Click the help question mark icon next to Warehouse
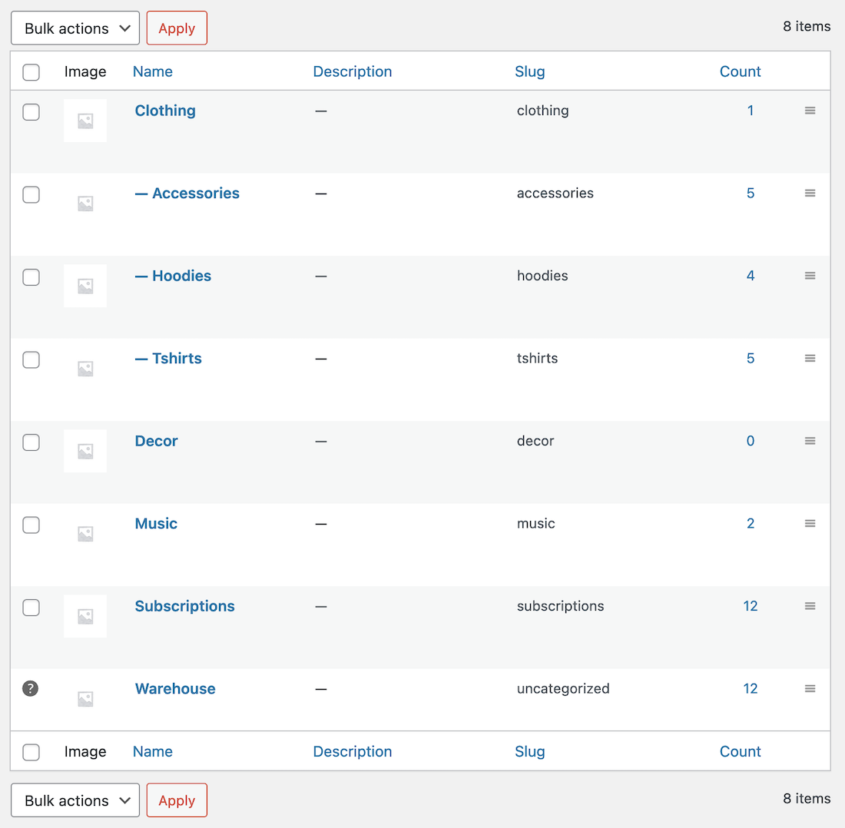The height and width of the screenshot is (828, 845). point(31,689)
